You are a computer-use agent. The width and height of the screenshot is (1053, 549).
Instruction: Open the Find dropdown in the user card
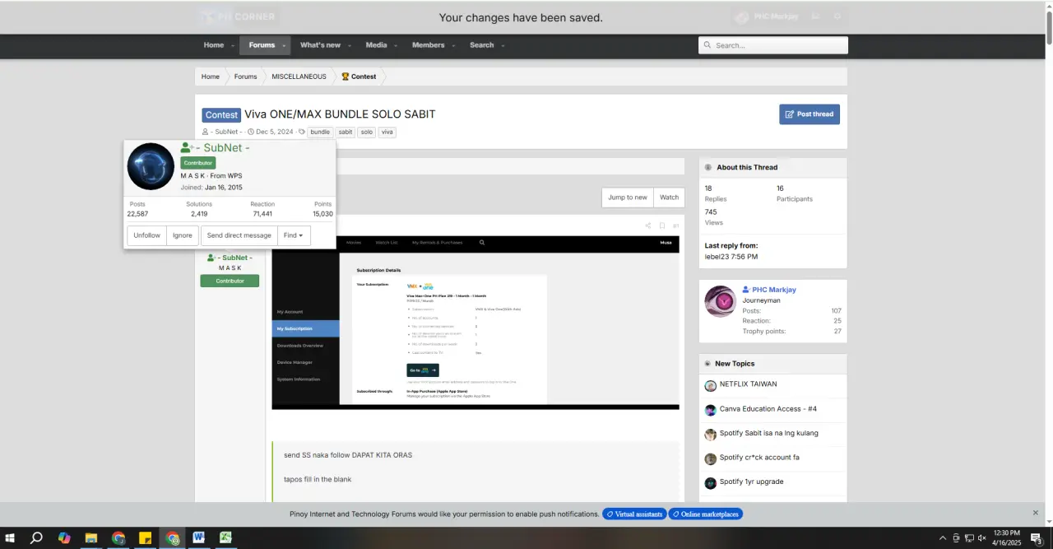coord(294,235)
